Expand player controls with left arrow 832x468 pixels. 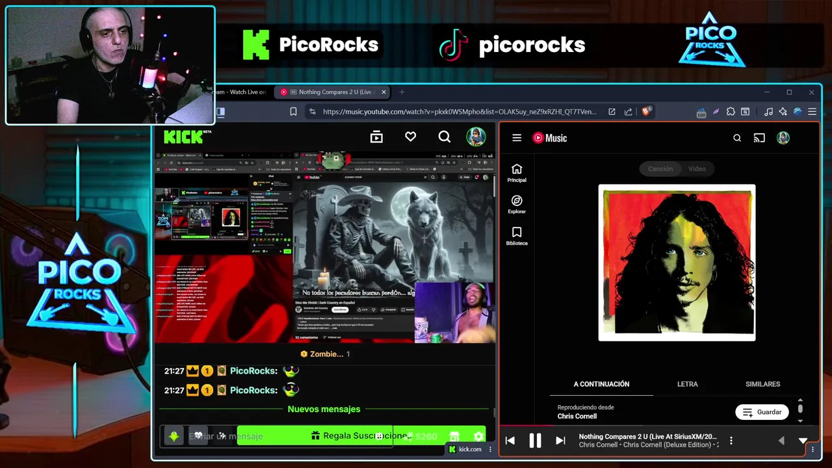[781, 441]
